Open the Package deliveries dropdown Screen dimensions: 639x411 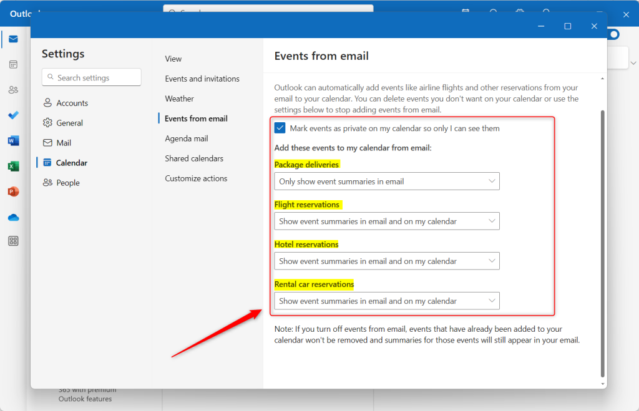[387, 181]
